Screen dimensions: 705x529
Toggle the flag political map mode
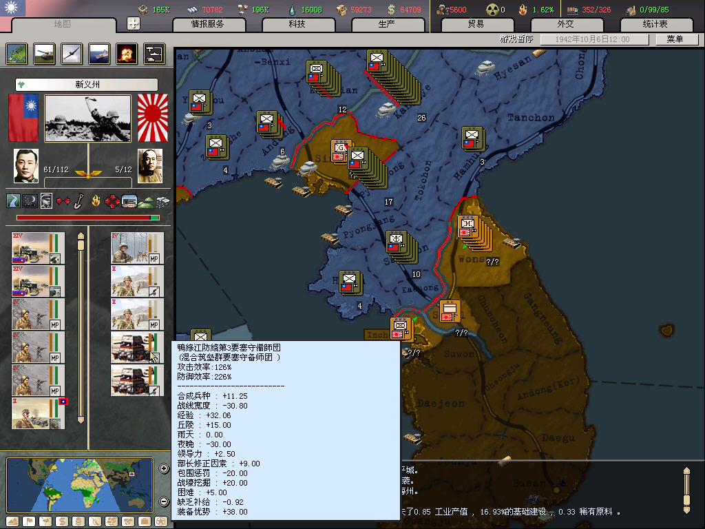click(x=29, y=521)
